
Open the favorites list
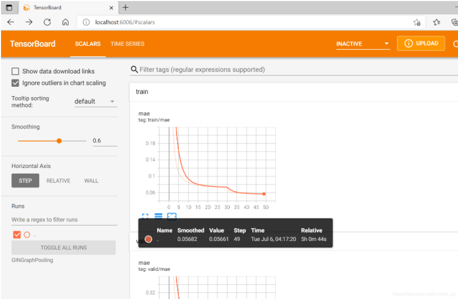coord(437,22)
